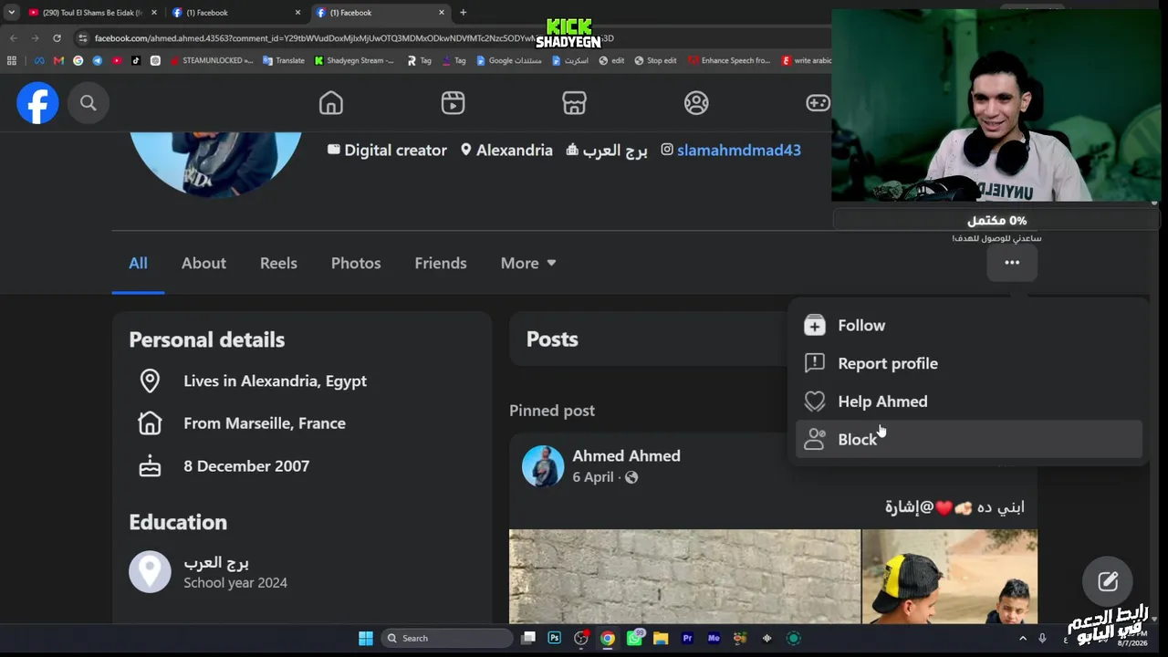
Task: Click the 'From Marseille, France' detail
Action: [265, 423]
